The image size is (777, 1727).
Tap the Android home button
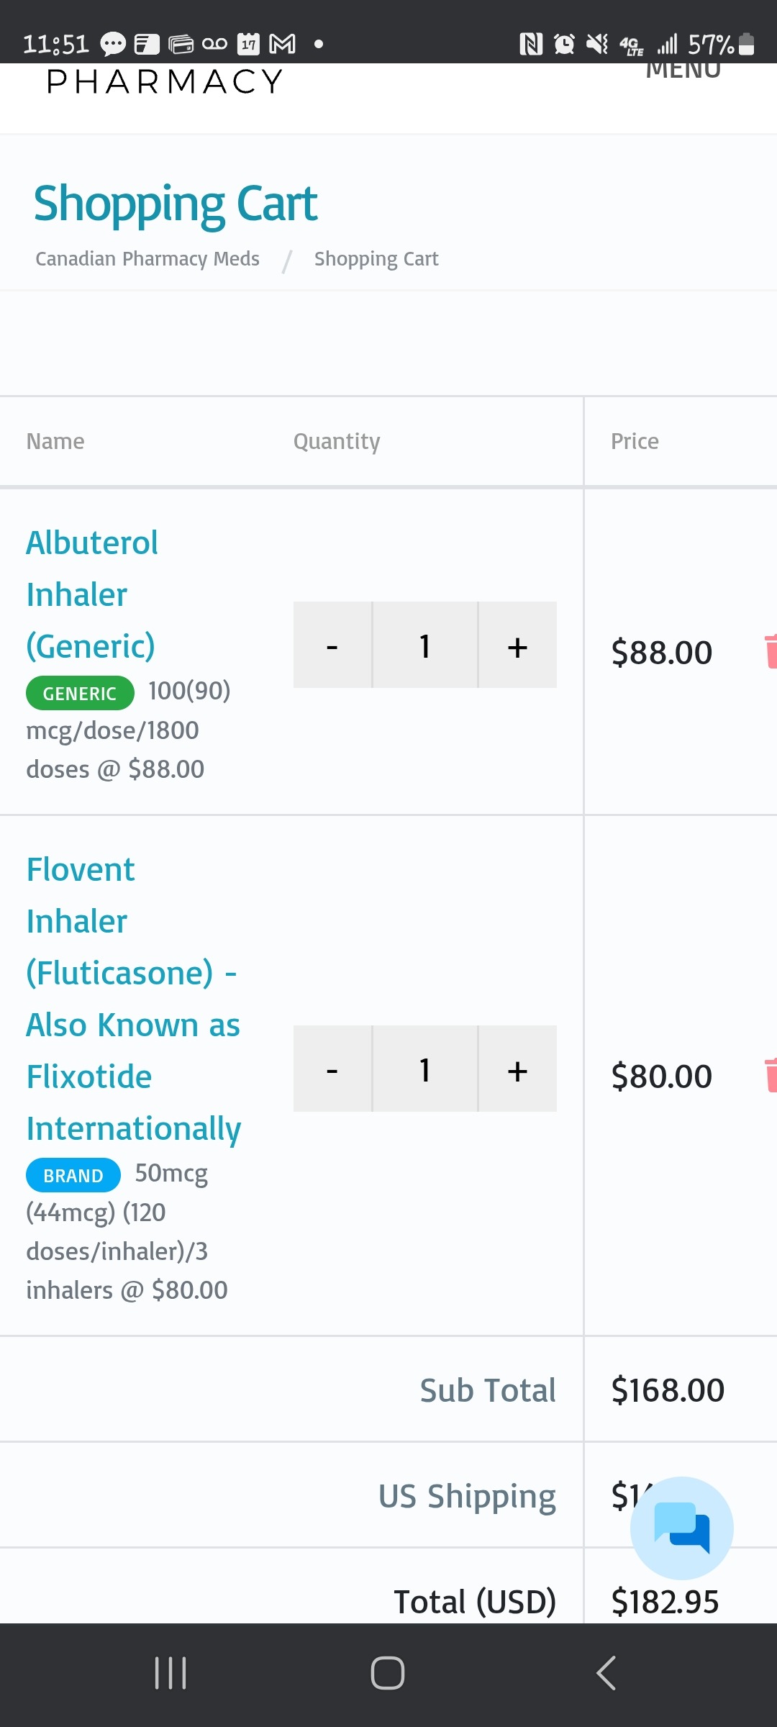click(x=388, y=1673)
